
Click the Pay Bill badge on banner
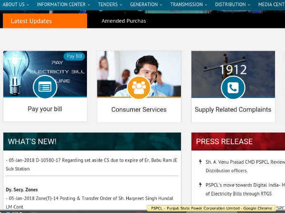(x=74, y=56)
